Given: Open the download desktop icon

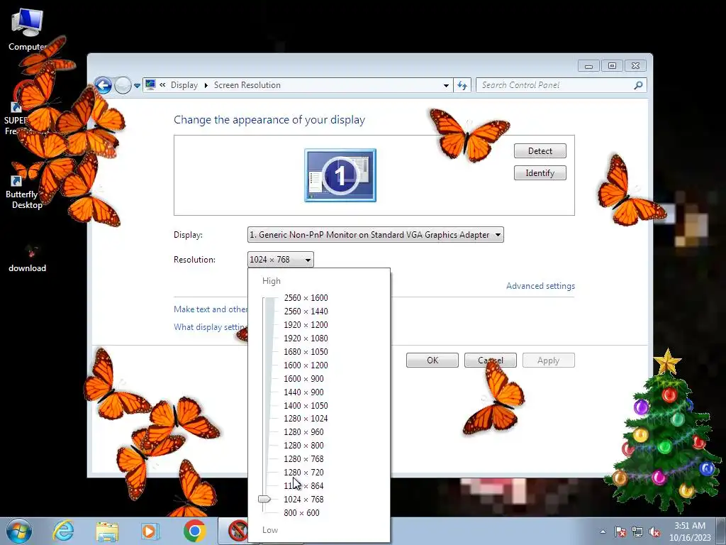Looking at the screenshot, I should point(28,258).
